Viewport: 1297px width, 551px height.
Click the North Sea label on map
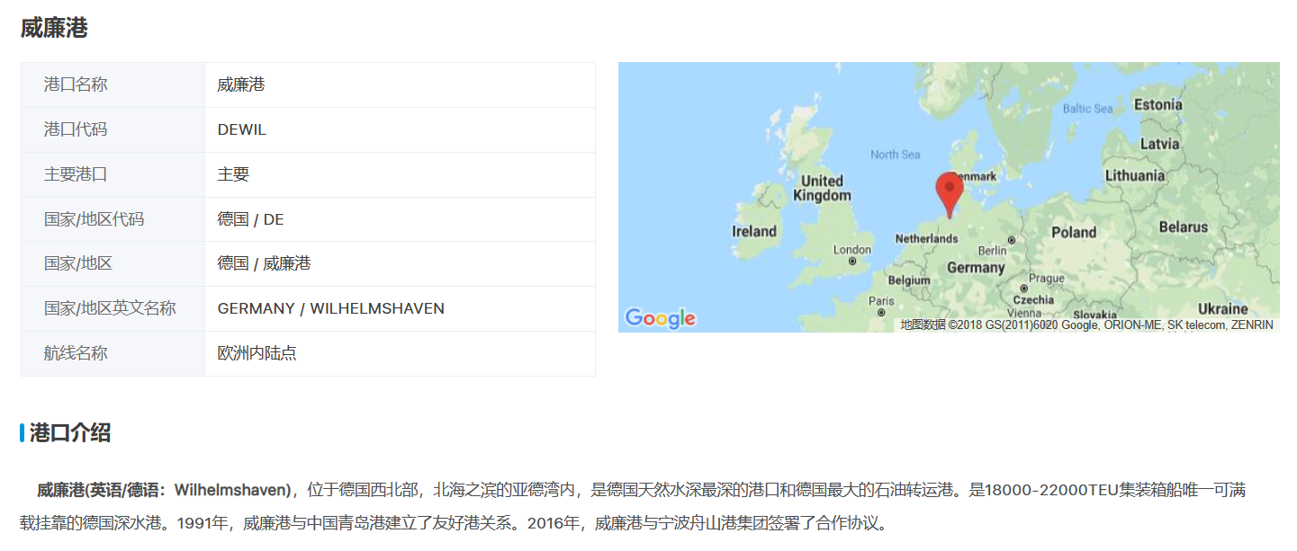point(895,155)
